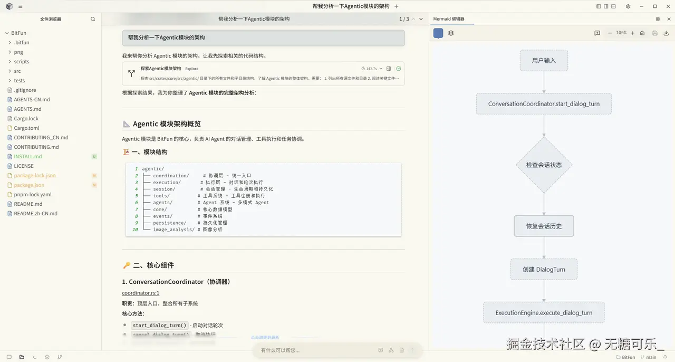The image size is (675, 362).
Task: Toggle the bottom panel layout icon
Action: (x=613, y=6)
